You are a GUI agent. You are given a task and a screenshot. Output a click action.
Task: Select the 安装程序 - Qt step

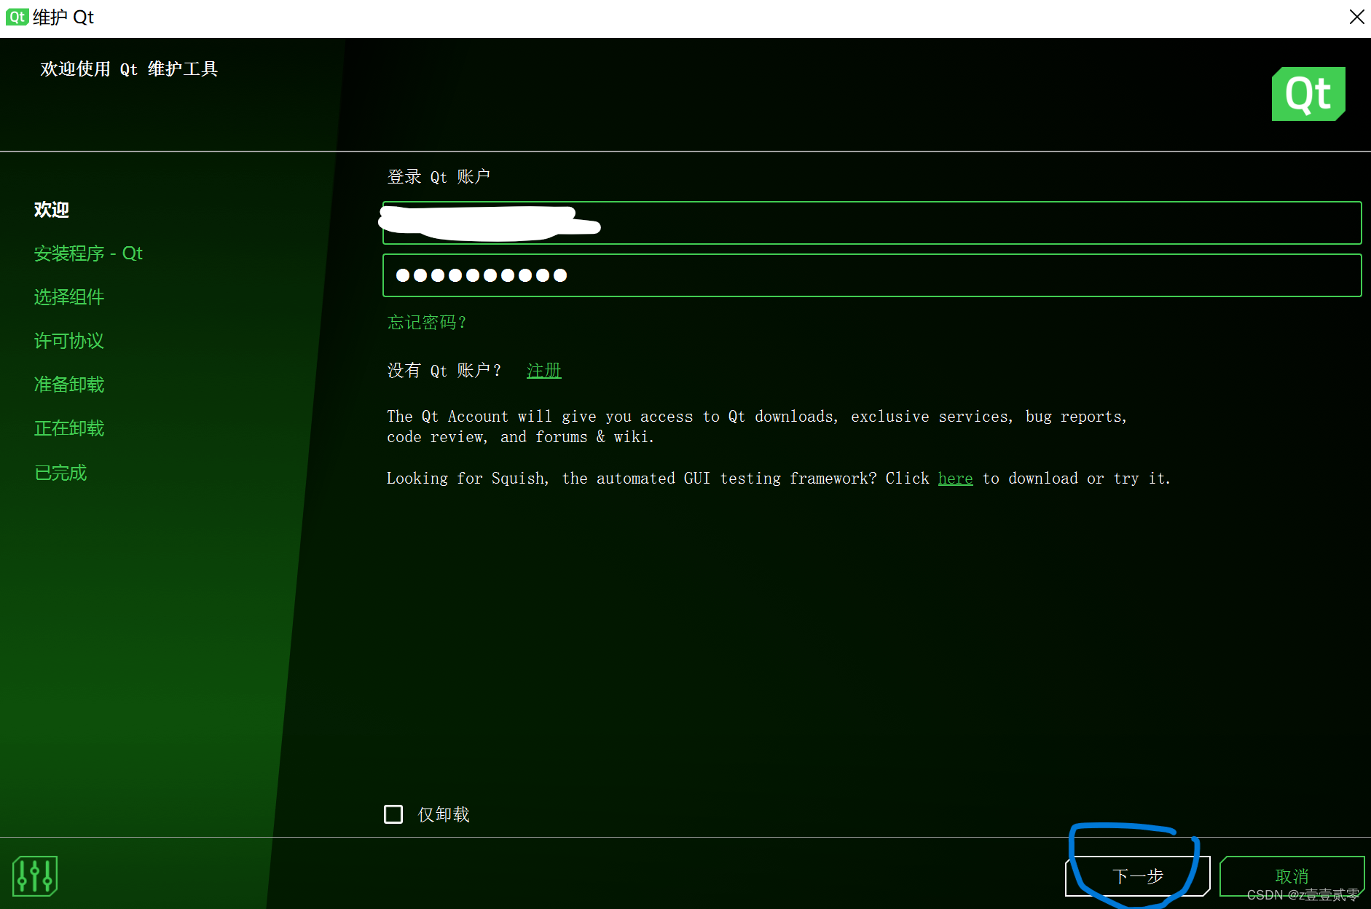click(x=88, y=253)
